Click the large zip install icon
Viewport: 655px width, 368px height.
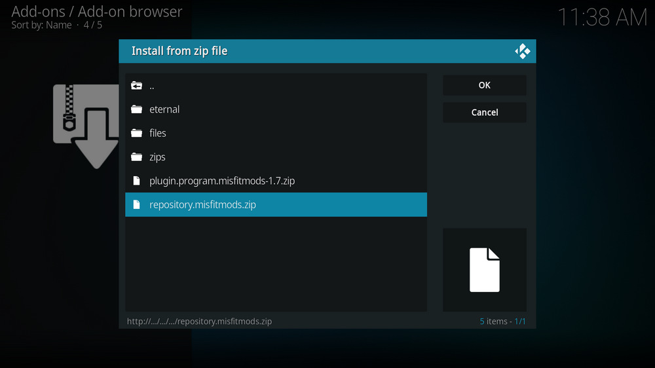[x=85, y=124]
